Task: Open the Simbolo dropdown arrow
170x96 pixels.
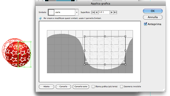Action: 77,12
